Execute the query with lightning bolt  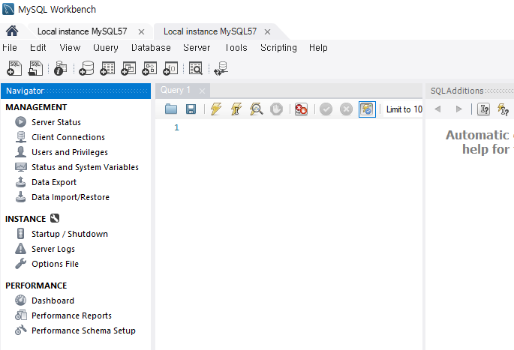(215, 109)
